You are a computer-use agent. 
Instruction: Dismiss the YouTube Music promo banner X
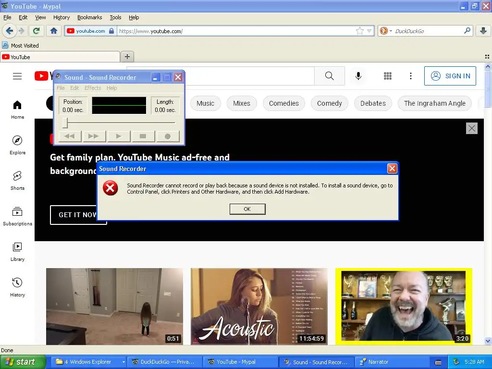[x=472, y=128]
